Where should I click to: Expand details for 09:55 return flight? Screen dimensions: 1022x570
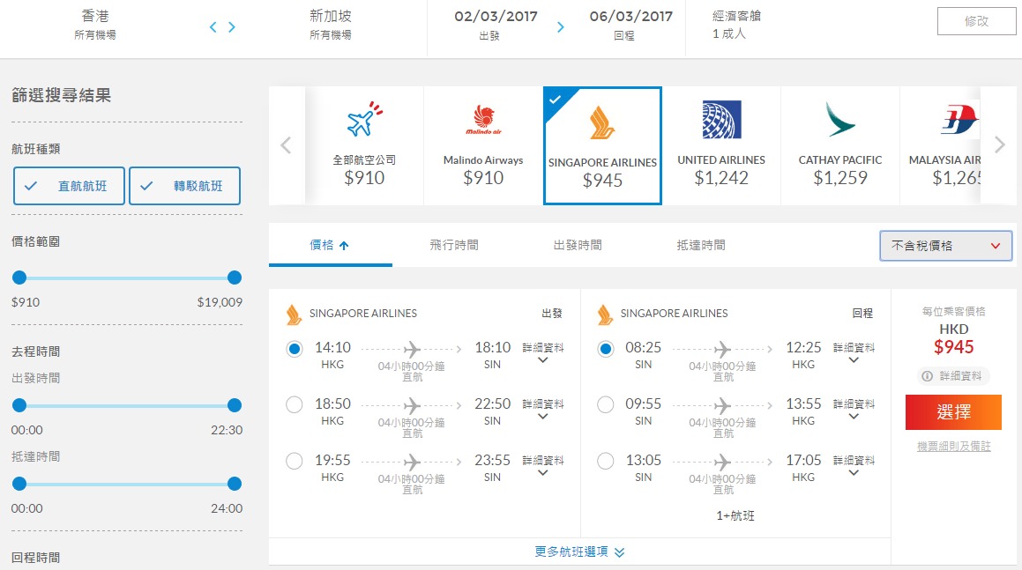click(854, 409)
